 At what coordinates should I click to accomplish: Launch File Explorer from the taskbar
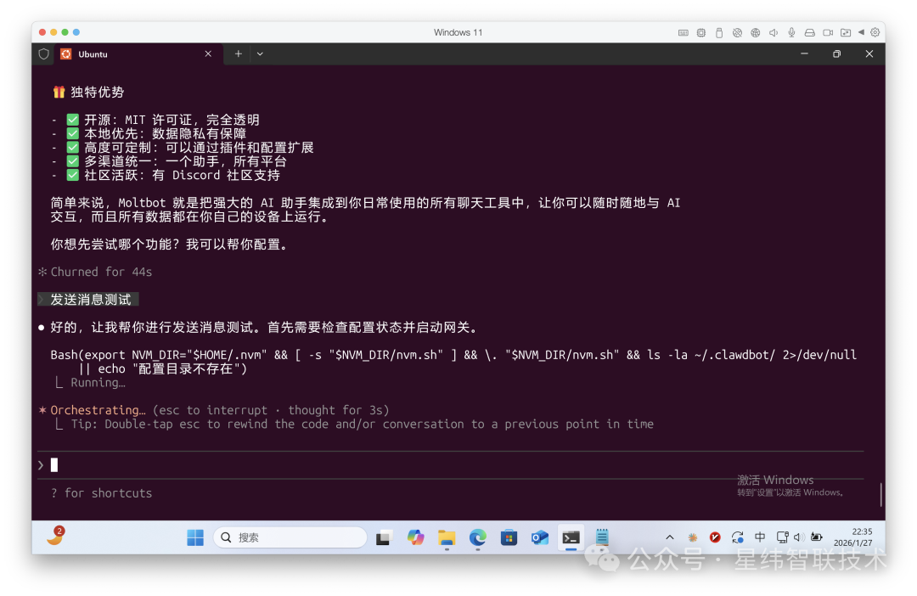coord(447,537)
